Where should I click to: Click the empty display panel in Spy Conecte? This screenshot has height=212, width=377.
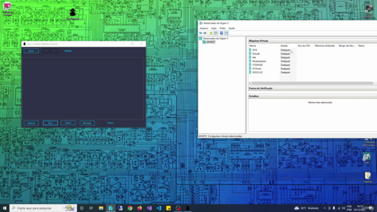[84, 88]
